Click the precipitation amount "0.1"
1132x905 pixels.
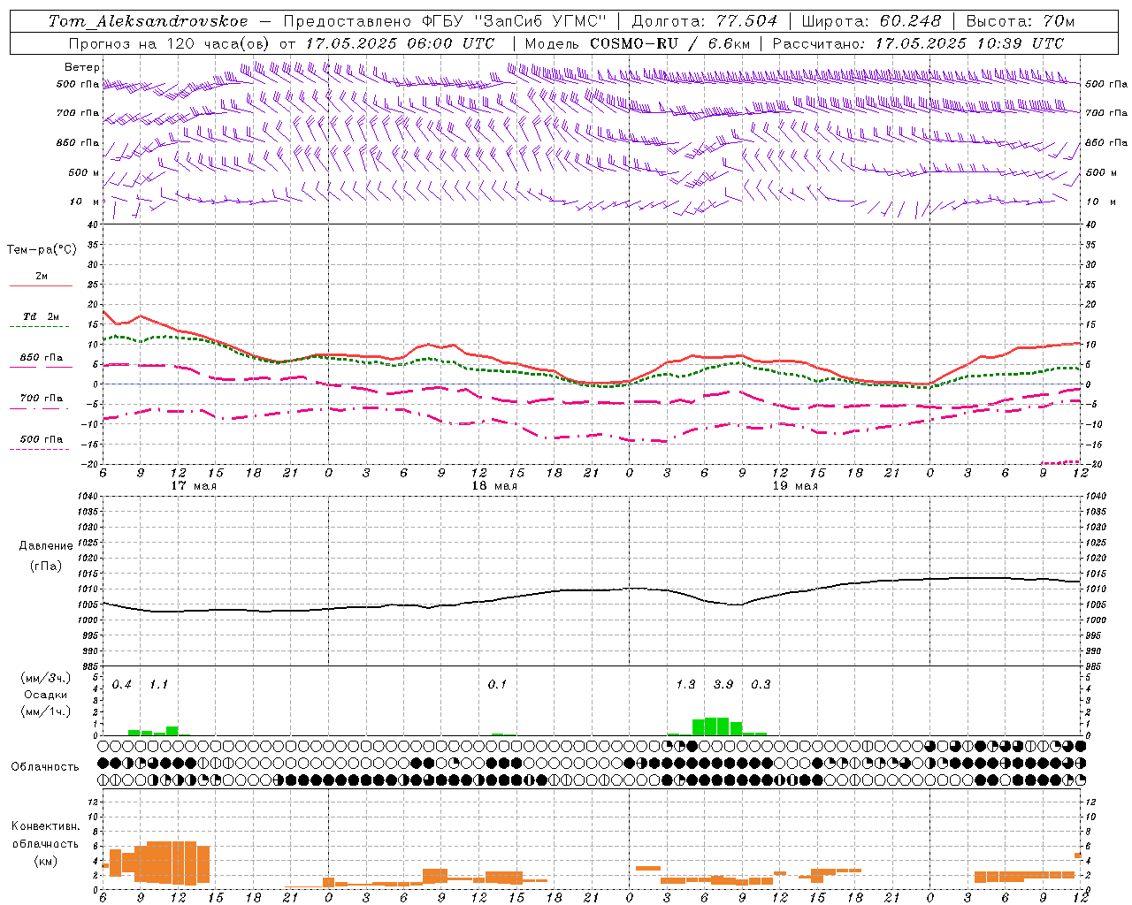[x=497, y=685]
